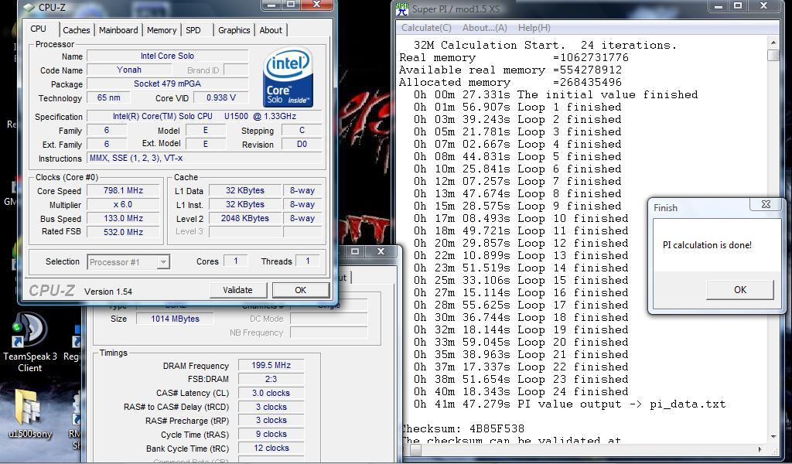Click the Loop 1 finished line in Super PI
The height and width of the screenshot is (464, 792).
click(x=517, y=107)
